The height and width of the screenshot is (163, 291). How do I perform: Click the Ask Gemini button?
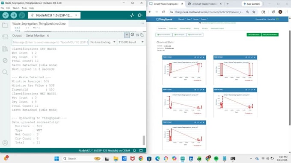coord(252,4)
